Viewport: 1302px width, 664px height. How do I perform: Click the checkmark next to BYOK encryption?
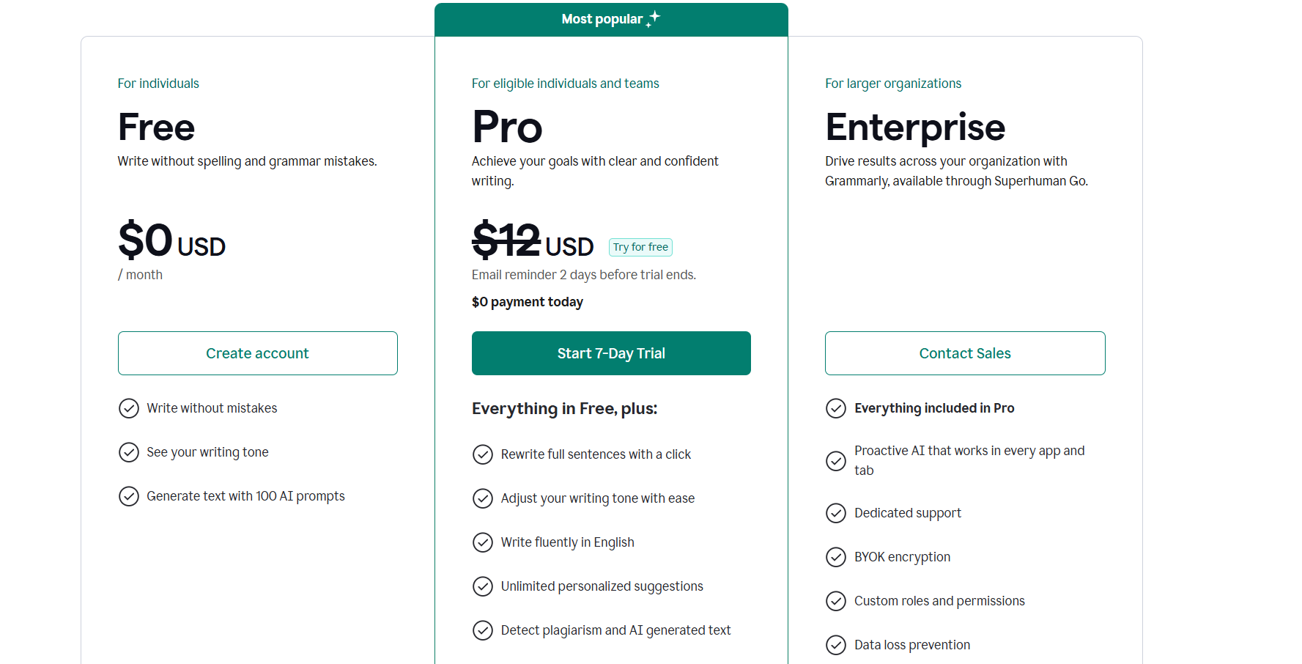(x=836, y=557)
